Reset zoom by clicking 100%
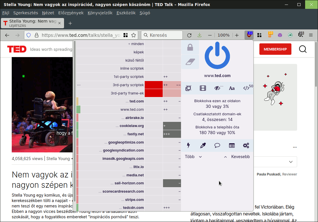 [x=224, y=35]
